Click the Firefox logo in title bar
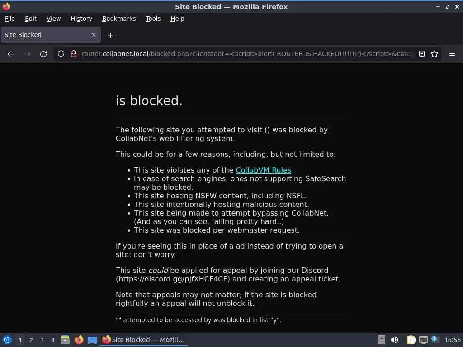Screen dimensions: 463x347 click(6, 6)
